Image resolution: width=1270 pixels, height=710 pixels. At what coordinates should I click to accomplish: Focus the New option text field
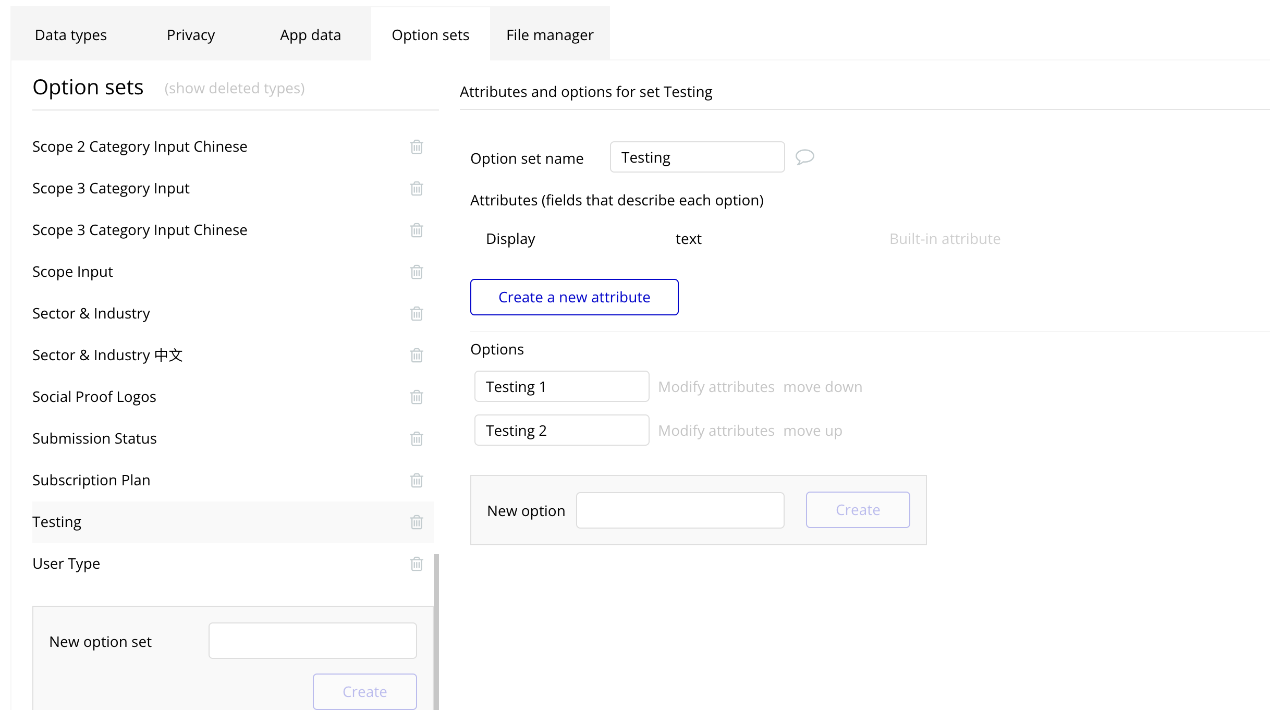[680, 510]
